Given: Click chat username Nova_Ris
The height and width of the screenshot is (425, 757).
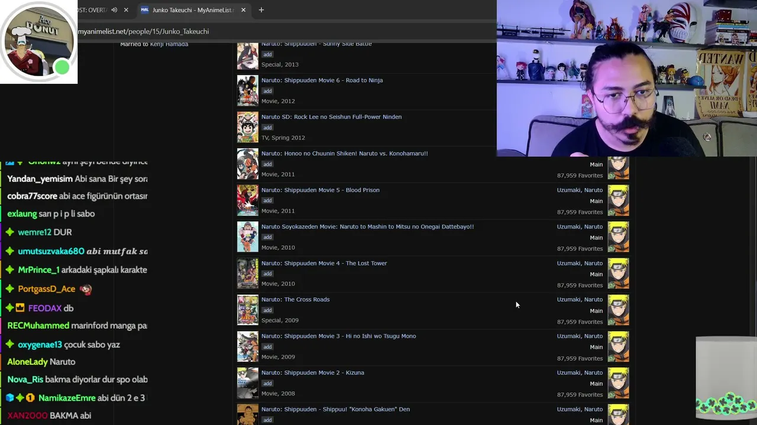Looking at the screenshot, I should click(25, 379).
